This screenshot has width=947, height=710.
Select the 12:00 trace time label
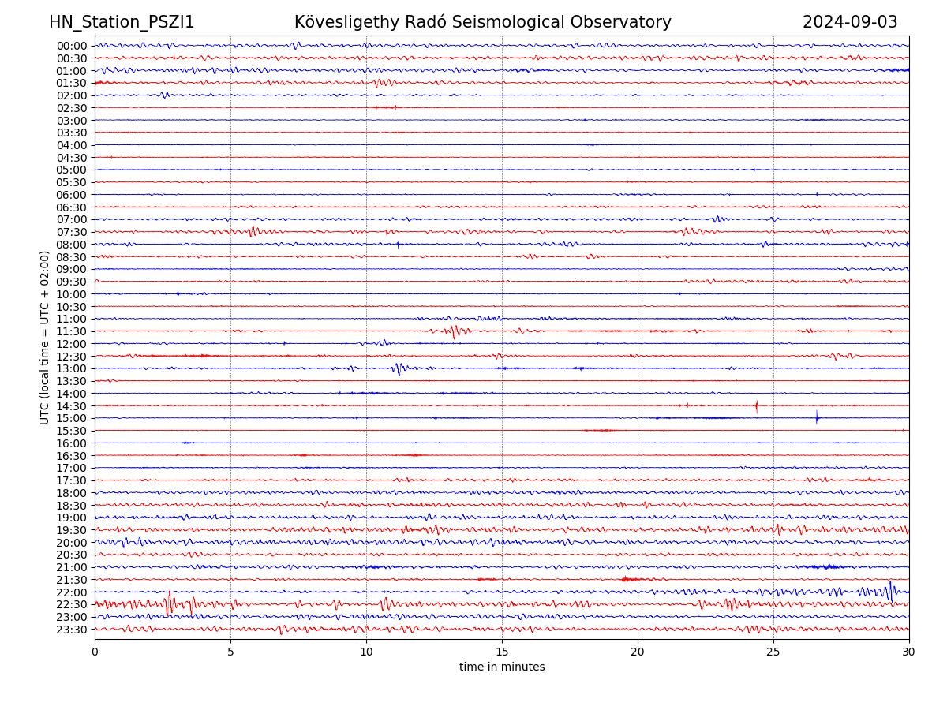72,344
